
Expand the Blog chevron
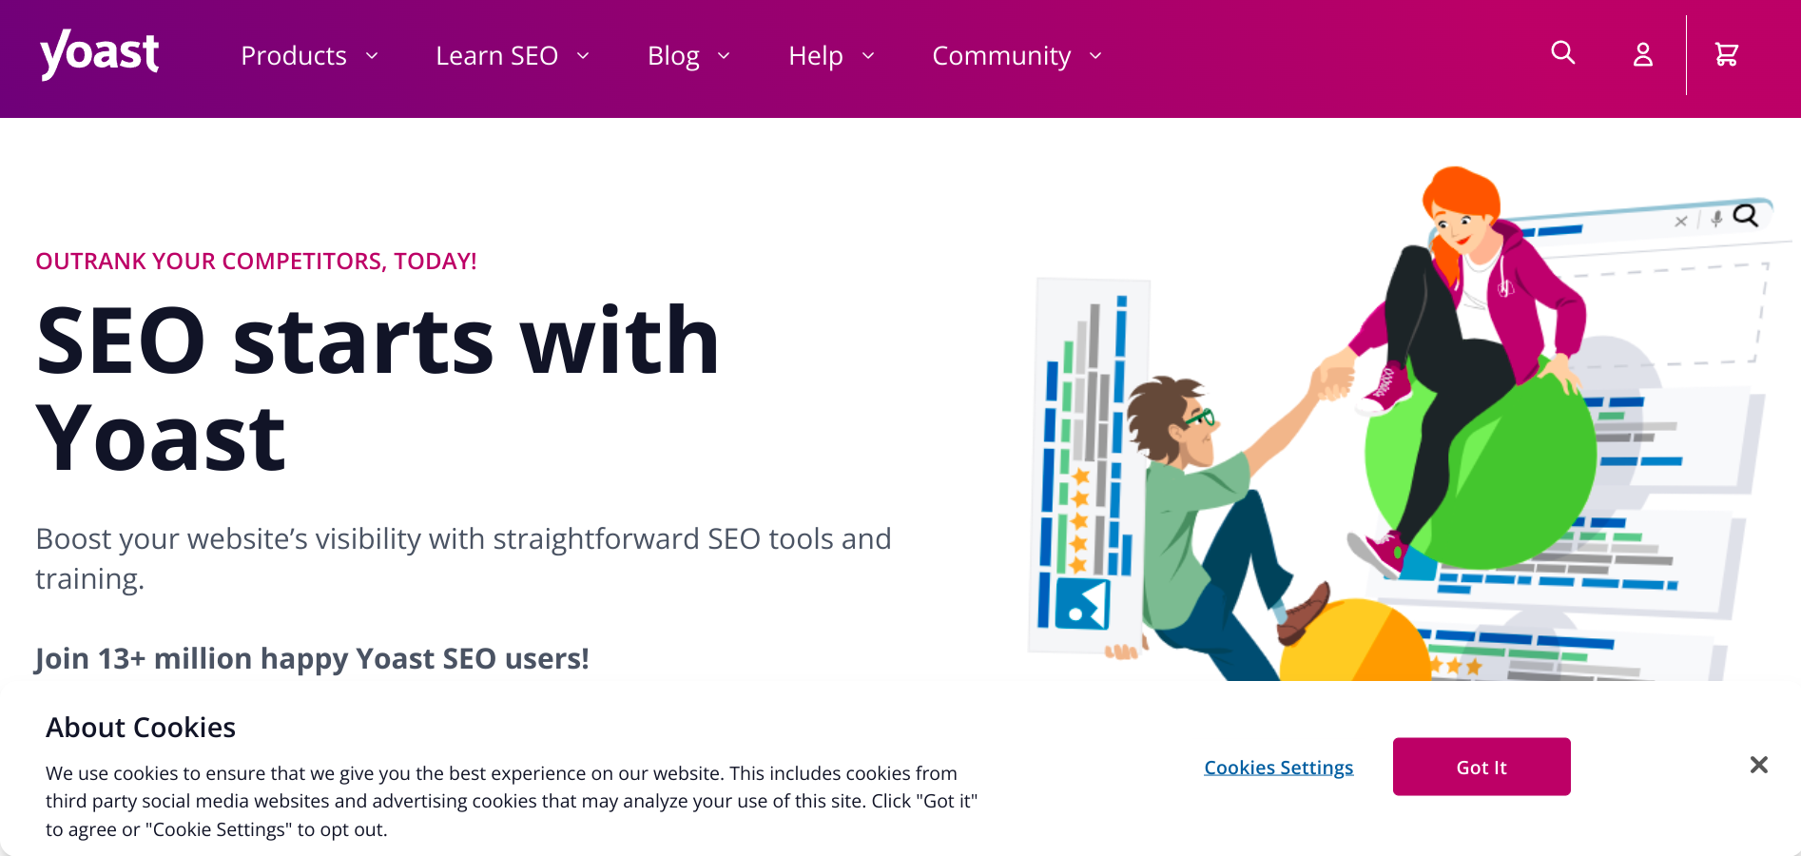724,56
